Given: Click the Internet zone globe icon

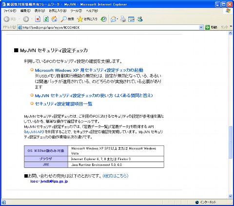Looking at the screenshot, I should [197, 202].
